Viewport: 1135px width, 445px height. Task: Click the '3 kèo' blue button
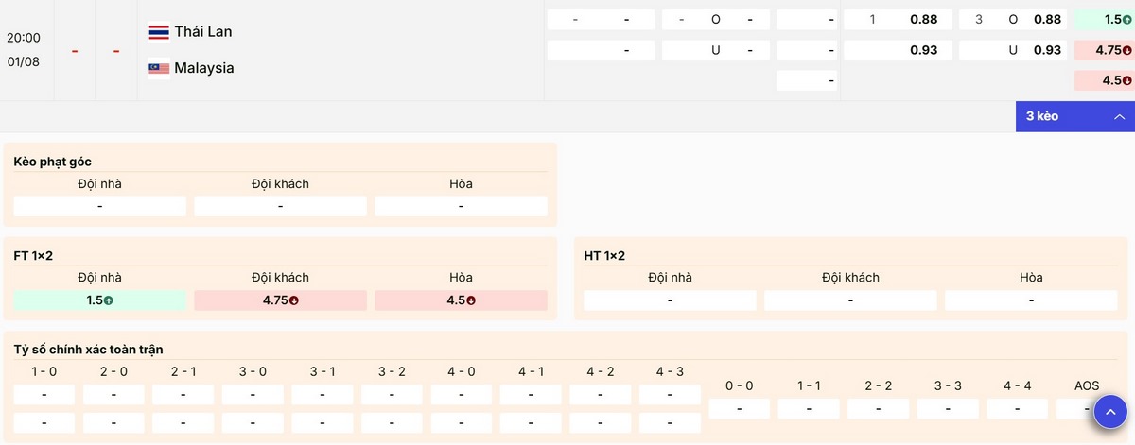point(1075,116)
